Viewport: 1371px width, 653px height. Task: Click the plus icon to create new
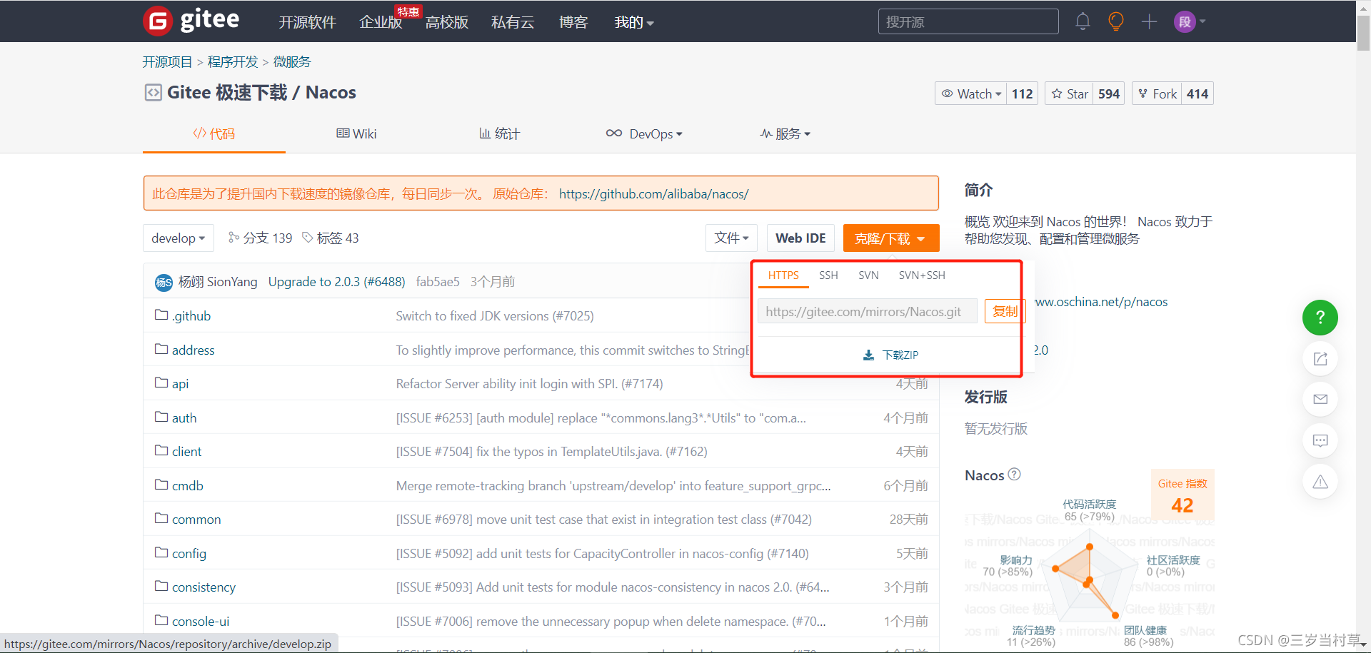point(1149,21)
